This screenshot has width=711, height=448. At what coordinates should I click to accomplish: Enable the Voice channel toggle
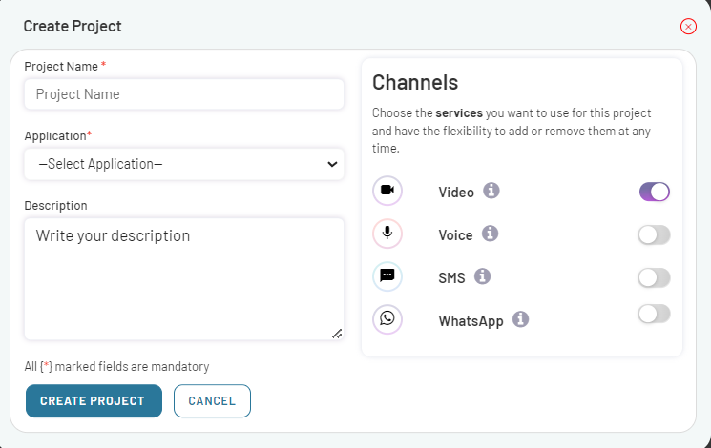655,234
